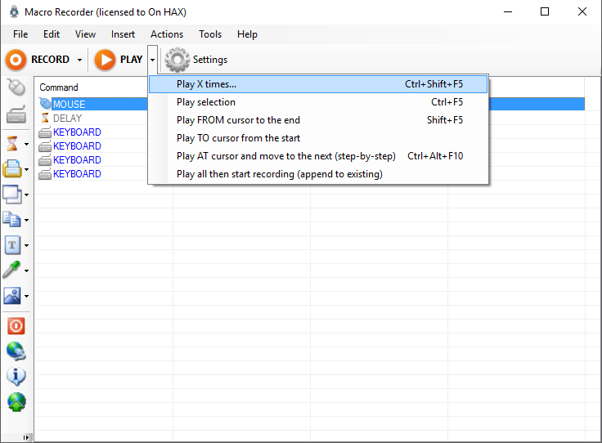Click the hourglass wait icon in sidebar
The image size is (602, 443).
(12, 144)
